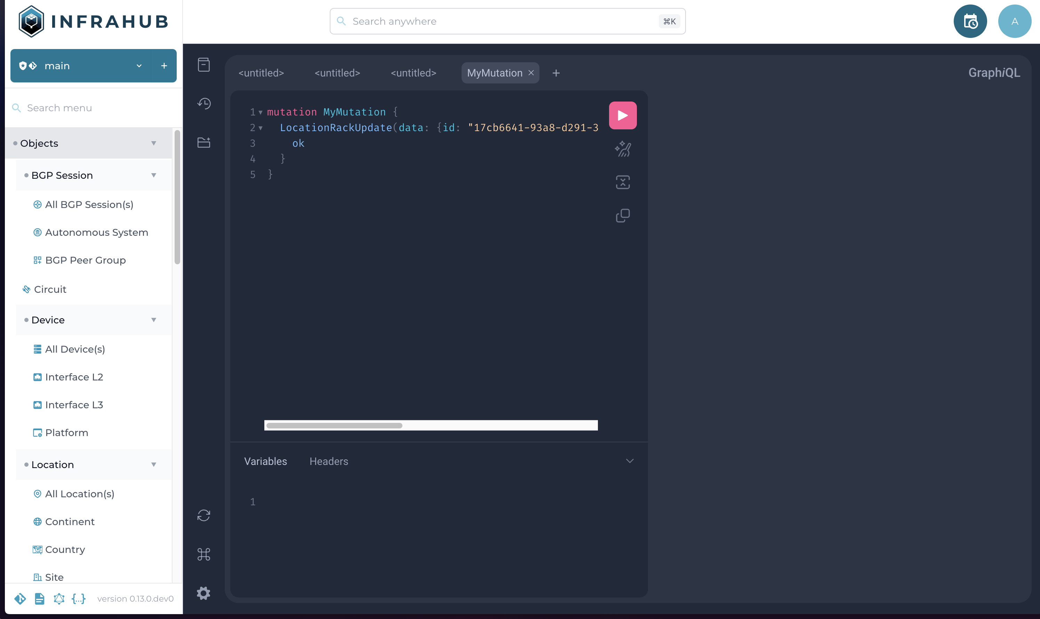Click the GraphQL hexagon icon in footer
The width and height of the screenshot is (1040, 619).
59,598
